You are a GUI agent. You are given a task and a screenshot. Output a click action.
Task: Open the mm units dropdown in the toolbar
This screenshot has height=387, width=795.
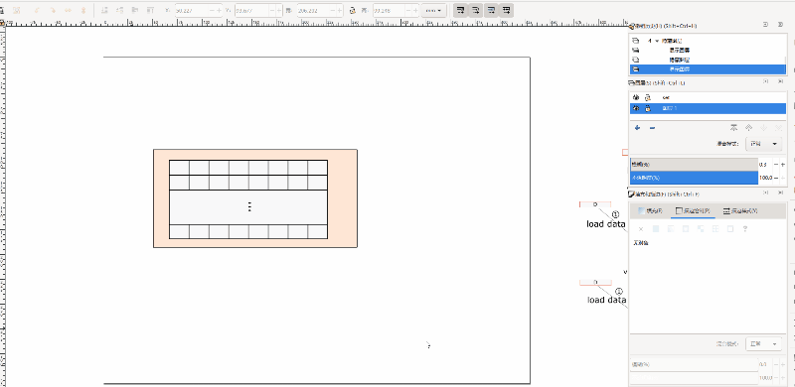[x=433, y=10]
